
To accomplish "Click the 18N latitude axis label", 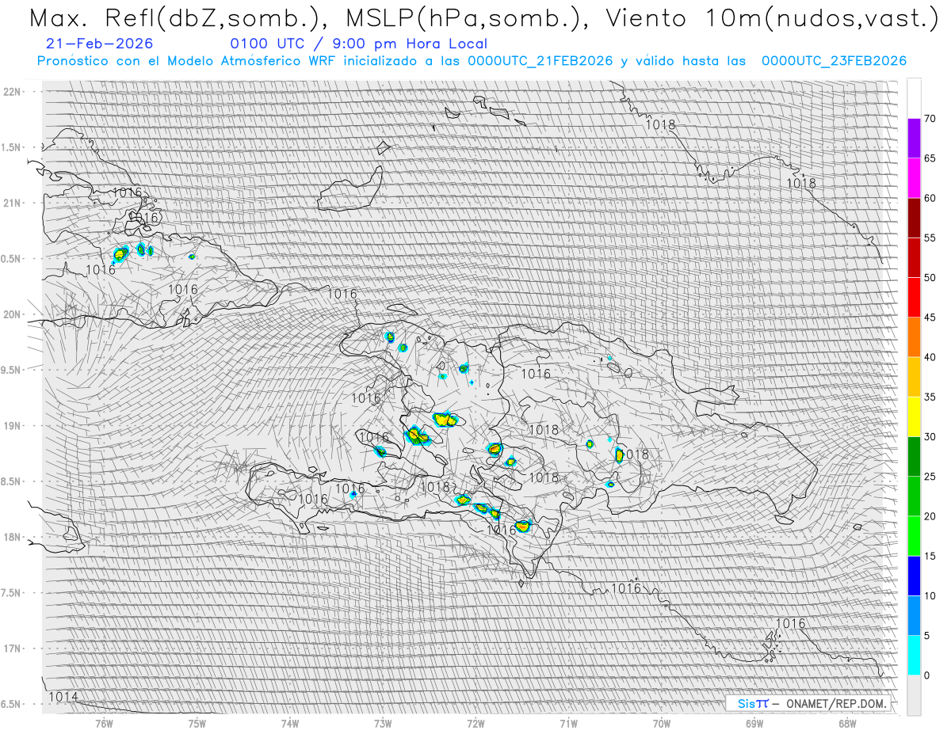I will click(x=13, y=537).
